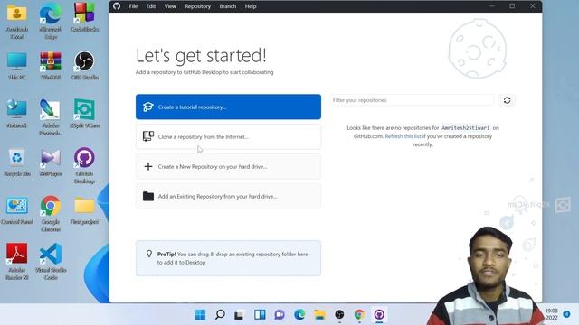Screen dimensions: 579x325
Task: Click the ZoiPlayer desktop icon
Action: 51,162
